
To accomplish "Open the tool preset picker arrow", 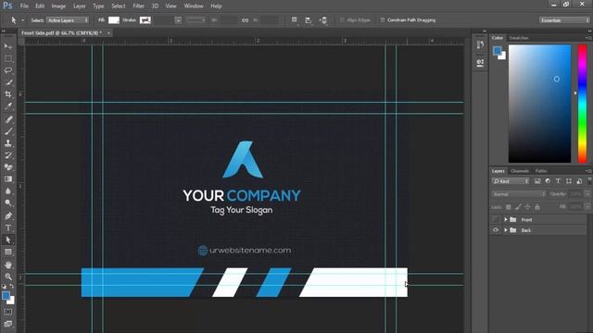I will (x=22, y=20).
